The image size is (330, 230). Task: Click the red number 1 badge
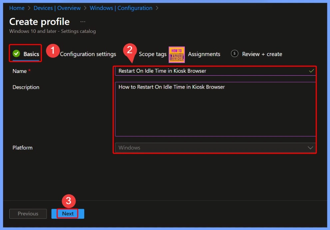52,51
